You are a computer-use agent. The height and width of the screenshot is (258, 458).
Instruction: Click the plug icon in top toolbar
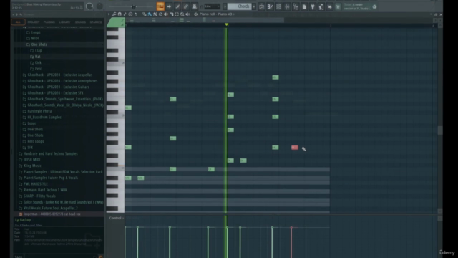point(313,6)
